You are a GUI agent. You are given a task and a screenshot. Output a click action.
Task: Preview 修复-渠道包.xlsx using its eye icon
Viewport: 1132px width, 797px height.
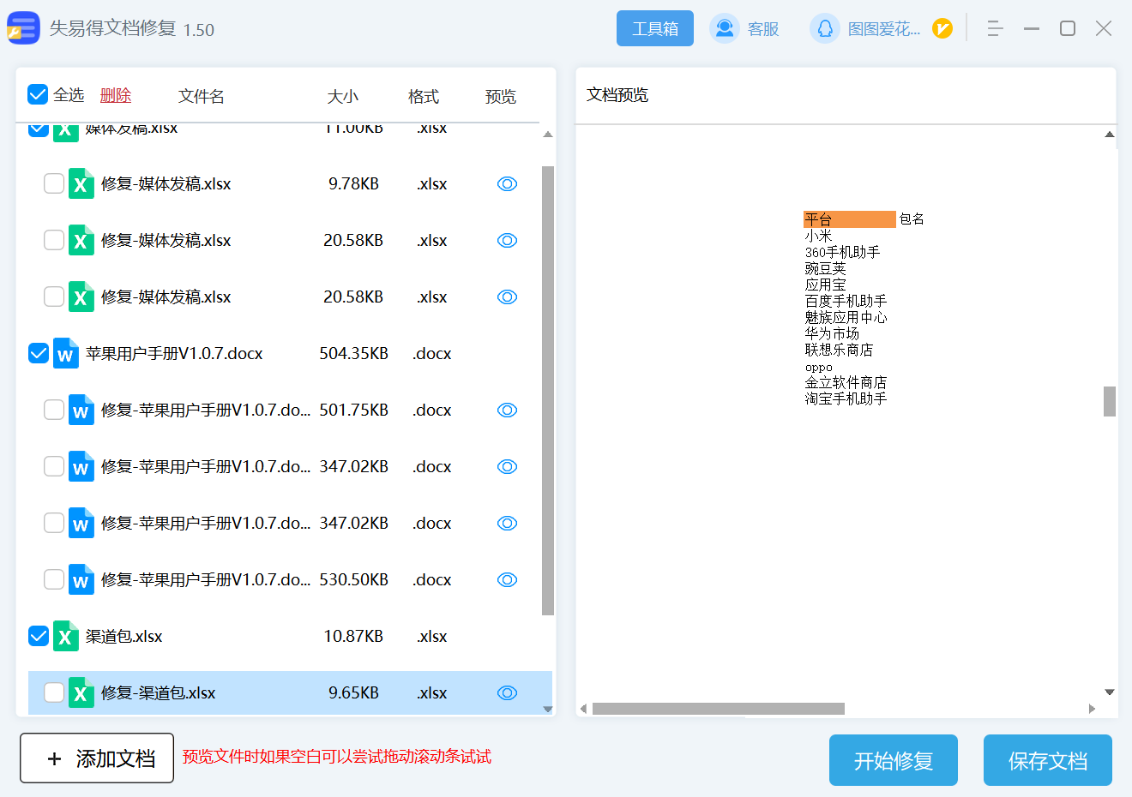coord(507,692)
